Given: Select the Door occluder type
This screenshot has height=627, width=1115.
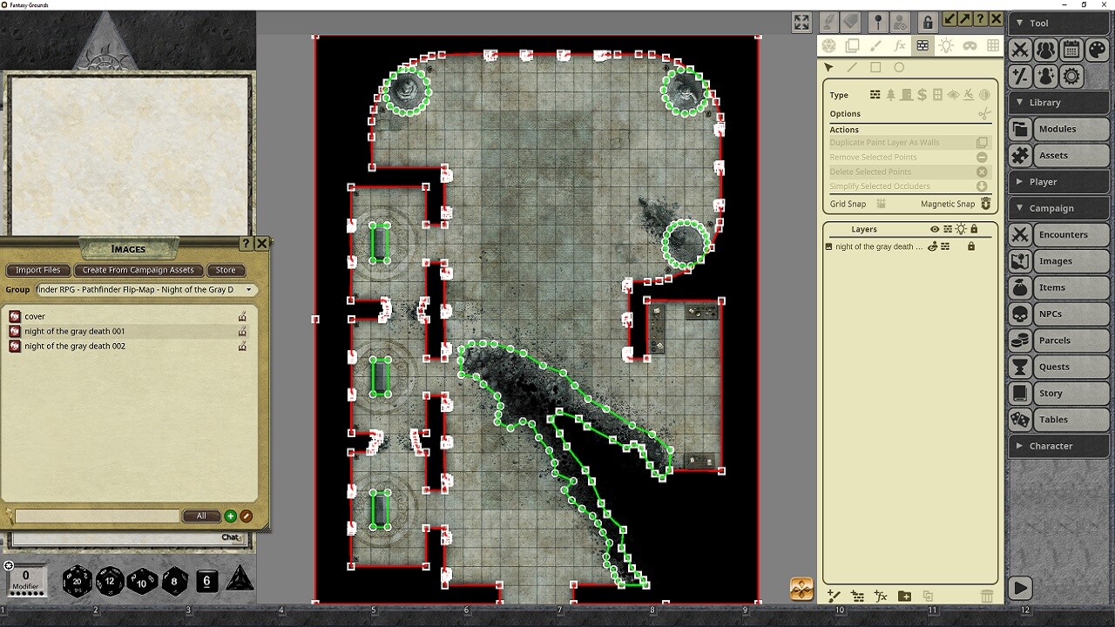Looking at the screenshot, I should click(907, 95).
